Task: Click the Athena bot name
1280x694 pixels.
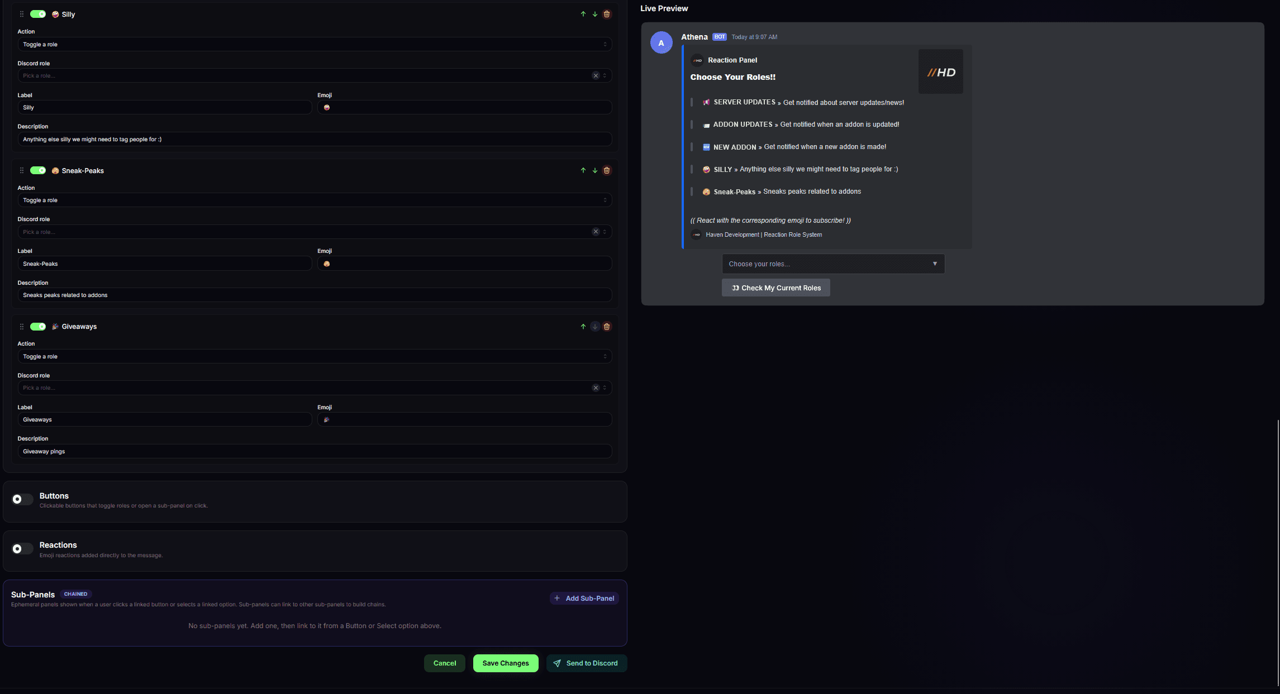Action: point(694,37)
